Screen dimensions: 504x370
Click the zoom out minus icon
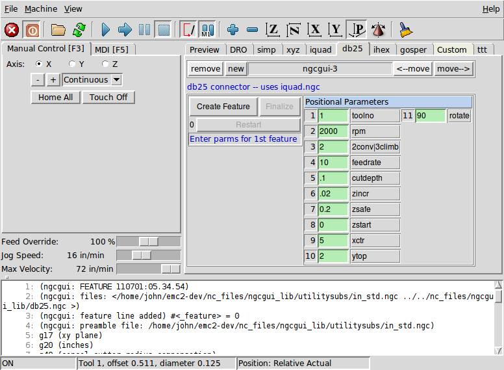pyautogui.click(x=252, y=30)
